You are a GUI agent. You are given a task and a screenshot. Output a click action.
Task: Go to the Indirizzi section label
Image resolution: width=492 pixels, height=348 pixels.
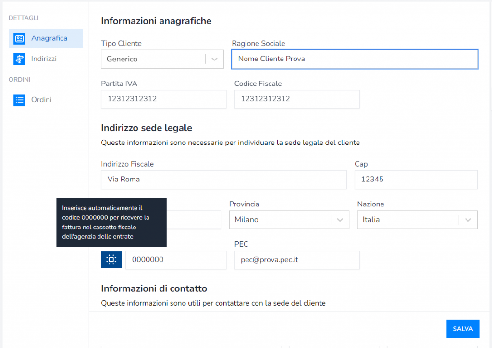click(44, 59)
